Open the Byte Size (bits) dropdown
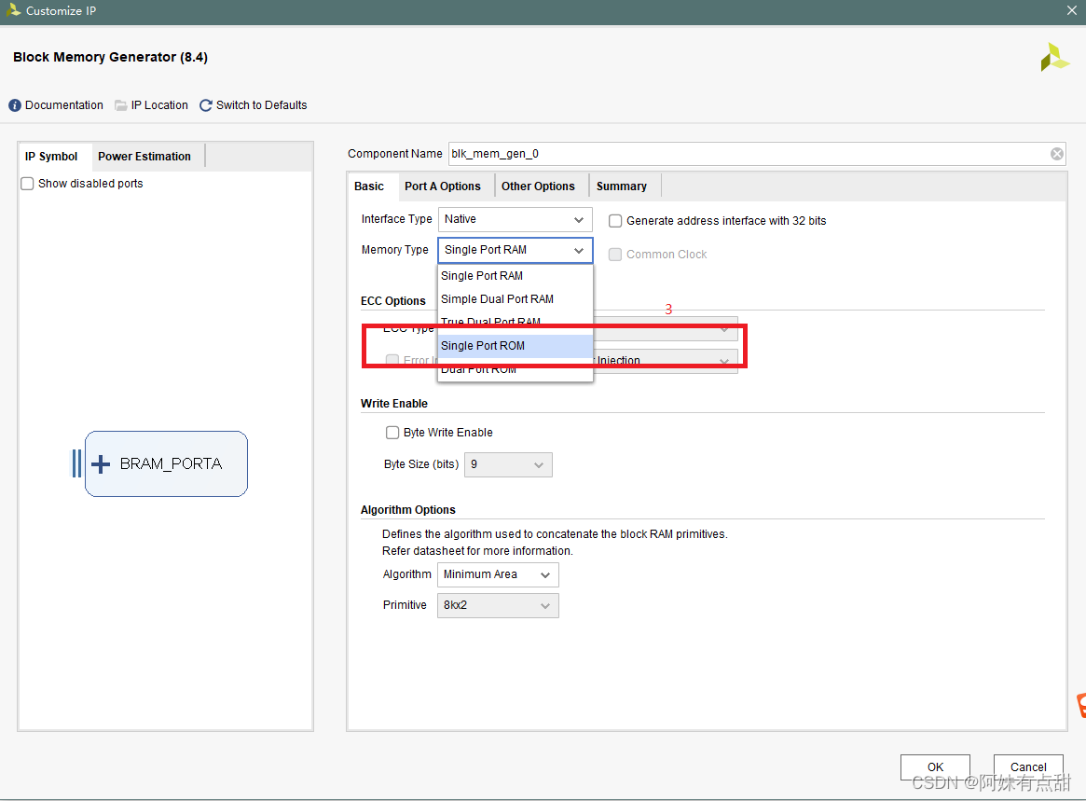The width and height of the screenshot is (1086, 801). point(508,464)
